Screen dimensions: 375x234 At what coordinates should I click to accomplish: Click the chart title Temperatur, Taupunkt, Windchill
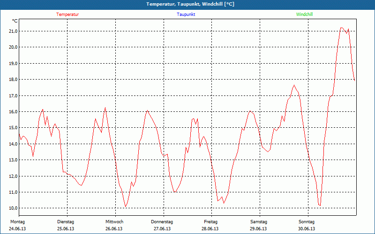click(x=190, y=4)
